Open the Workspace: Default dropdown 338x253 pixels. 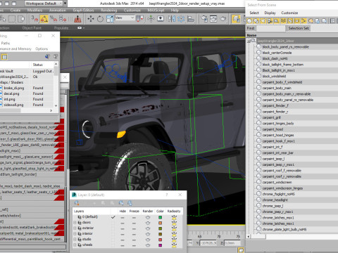[44, 4]
